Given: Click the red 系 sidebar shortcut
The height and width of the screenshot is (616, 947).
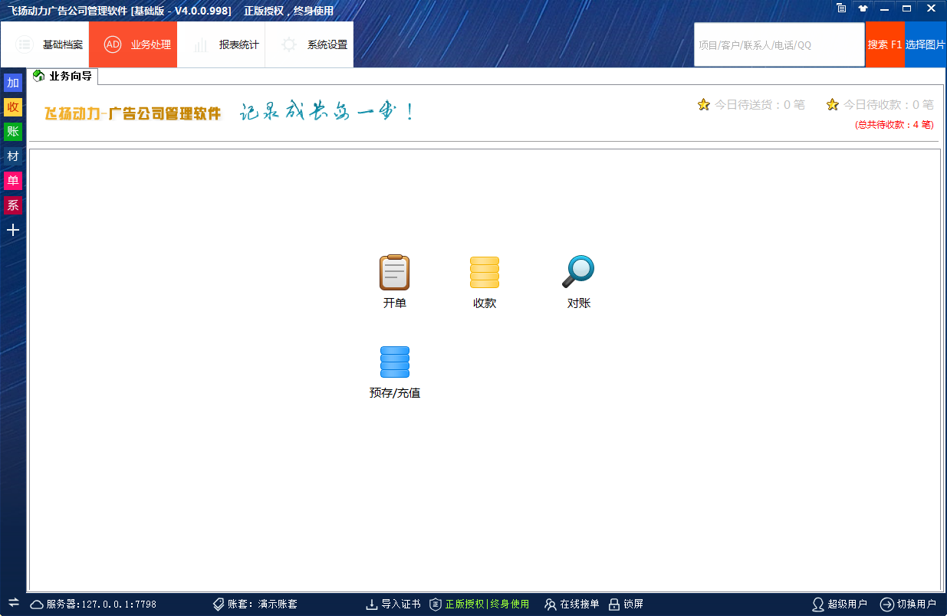Looking at the screenshot, I should pyautogui.click(x=13, y=205).
